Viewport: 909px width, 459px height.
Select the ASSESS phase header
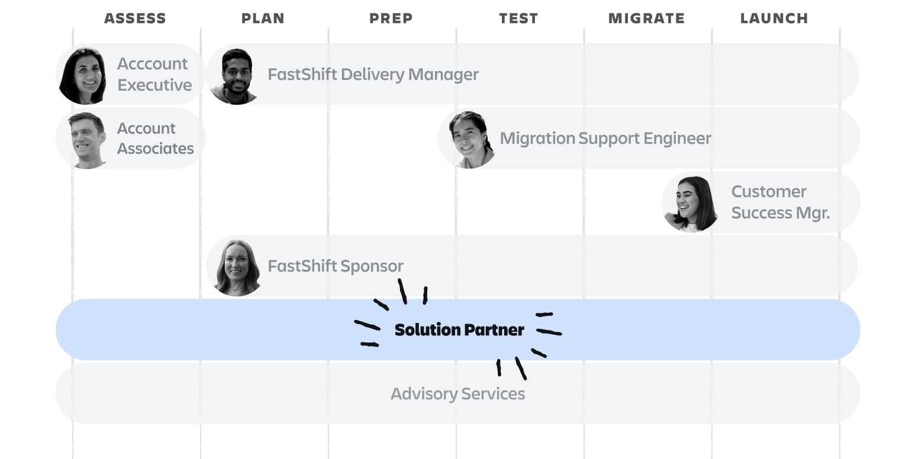pos(135,18)
